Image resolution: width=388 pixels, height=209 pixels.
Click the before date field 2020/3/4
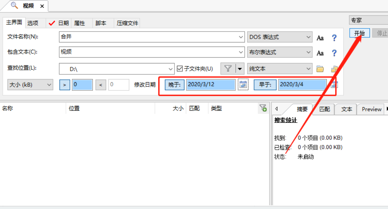coord(302,85)
